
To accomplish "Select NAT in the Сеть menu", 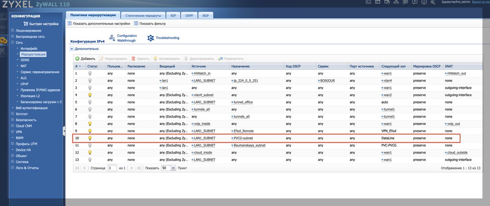I will [x=24, y=66].
